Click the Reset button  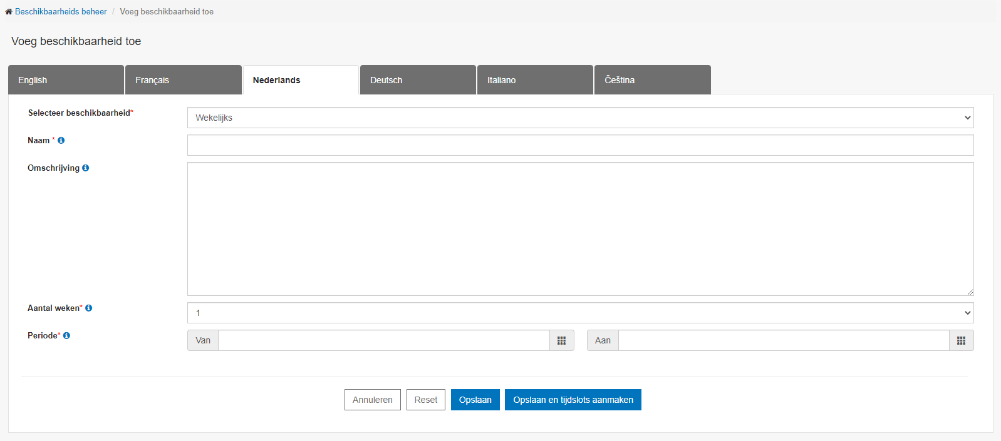426,400
